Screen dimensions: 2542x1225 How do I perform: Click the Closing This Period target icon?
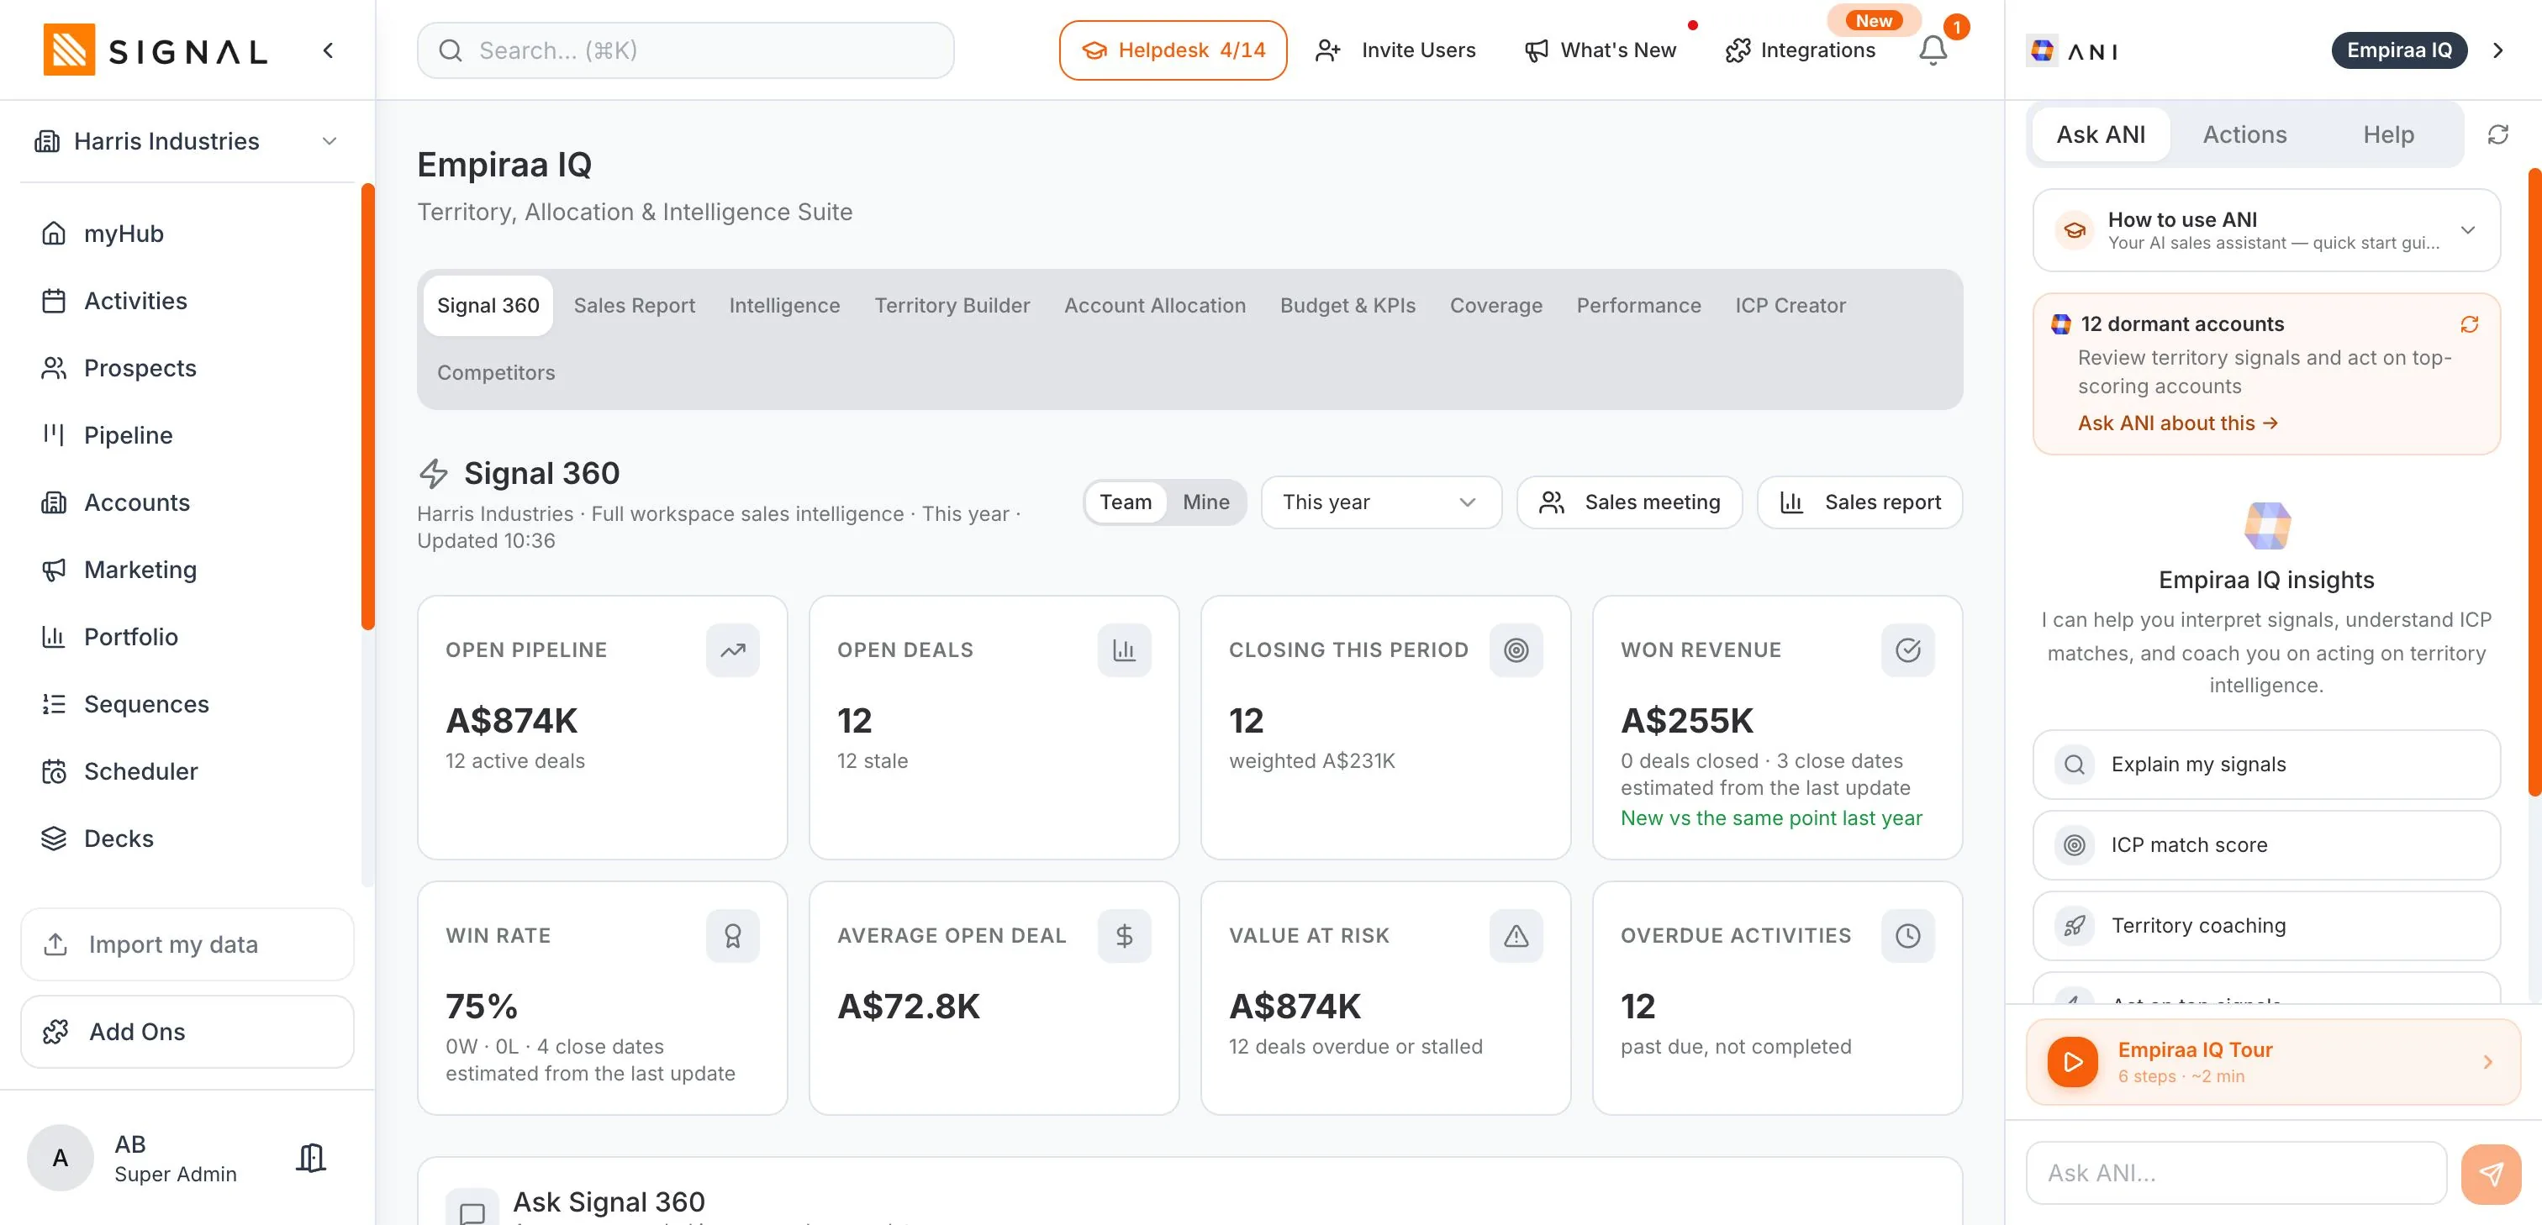1516,650
